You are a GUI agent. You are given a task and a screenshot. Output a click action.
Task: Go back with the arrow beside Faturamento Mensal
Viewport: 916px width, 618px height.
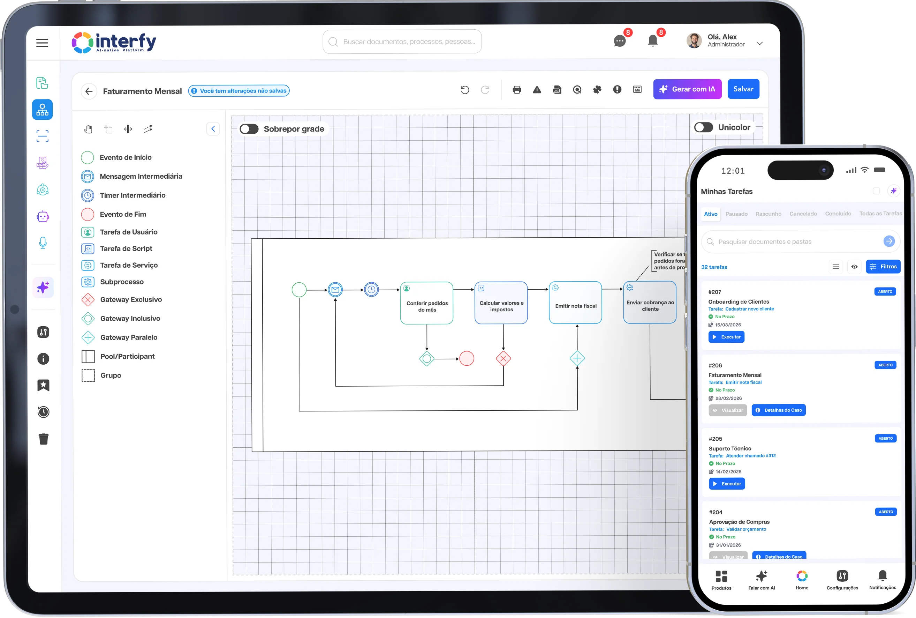click(89, 91)
